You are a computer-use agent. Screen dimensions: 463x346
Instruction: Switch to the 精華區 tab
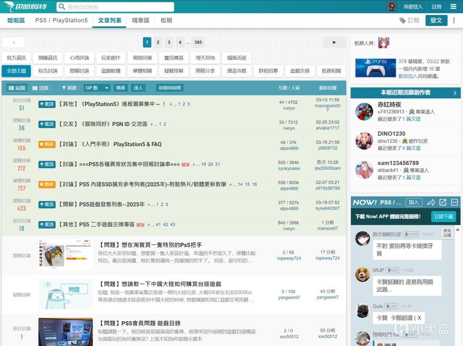click(x=141, y=21)
